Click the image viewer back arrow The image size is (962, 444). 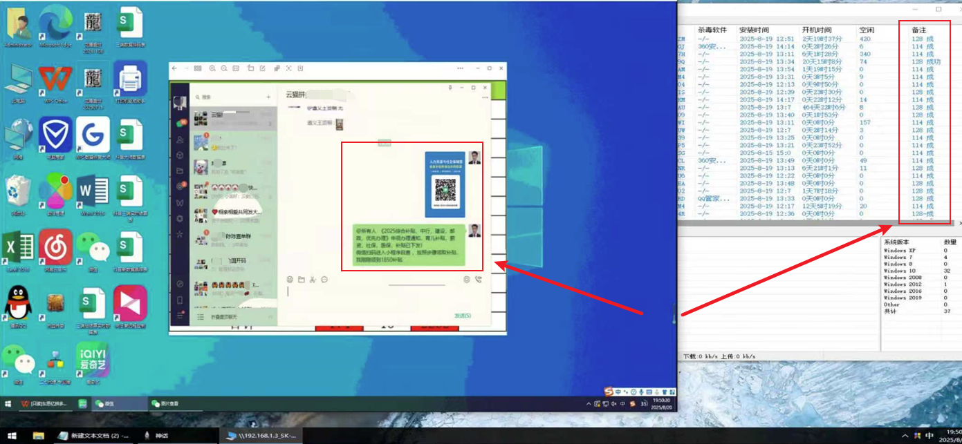tap(175, 68)
